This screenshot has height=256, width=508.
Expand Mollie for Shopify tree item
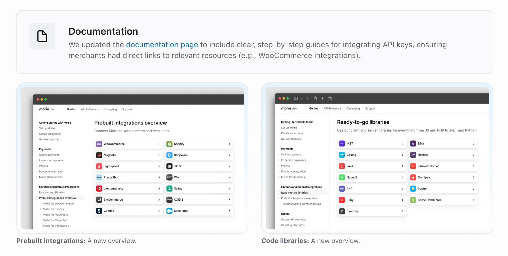click(41, 209)
